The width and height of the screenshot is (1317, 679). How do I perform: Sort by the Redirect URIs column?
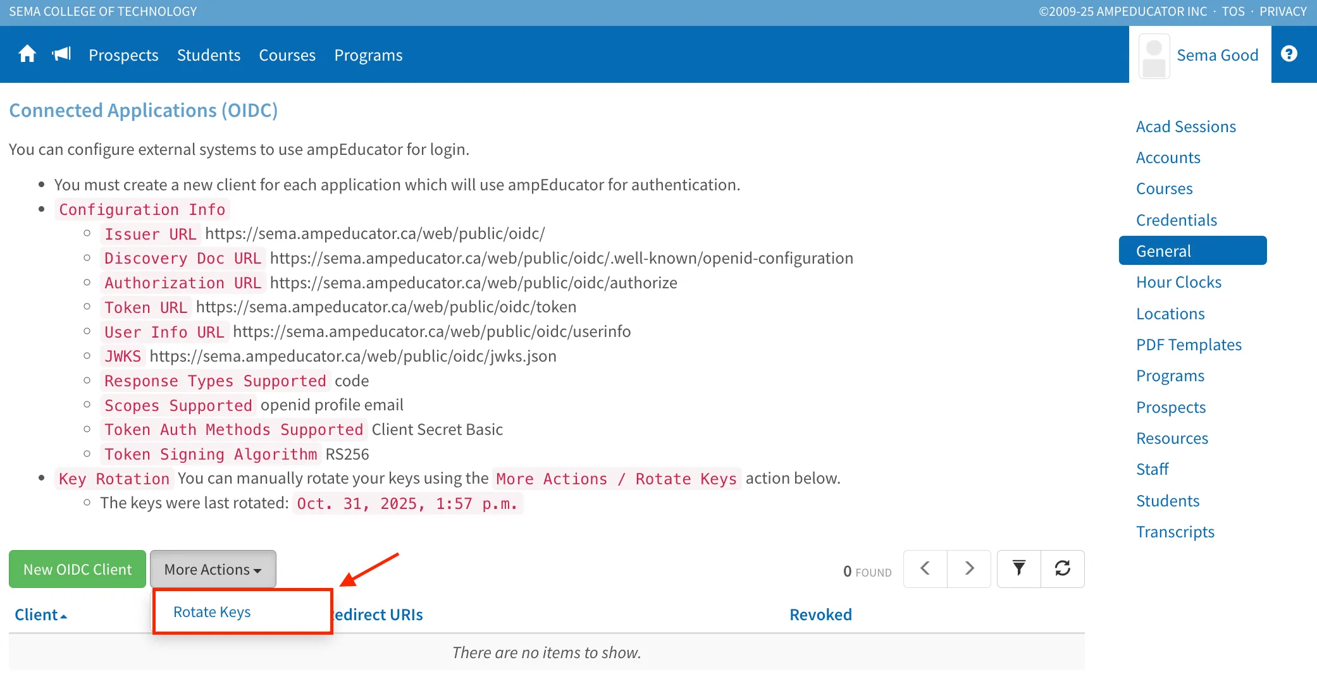tap(378, 615)
